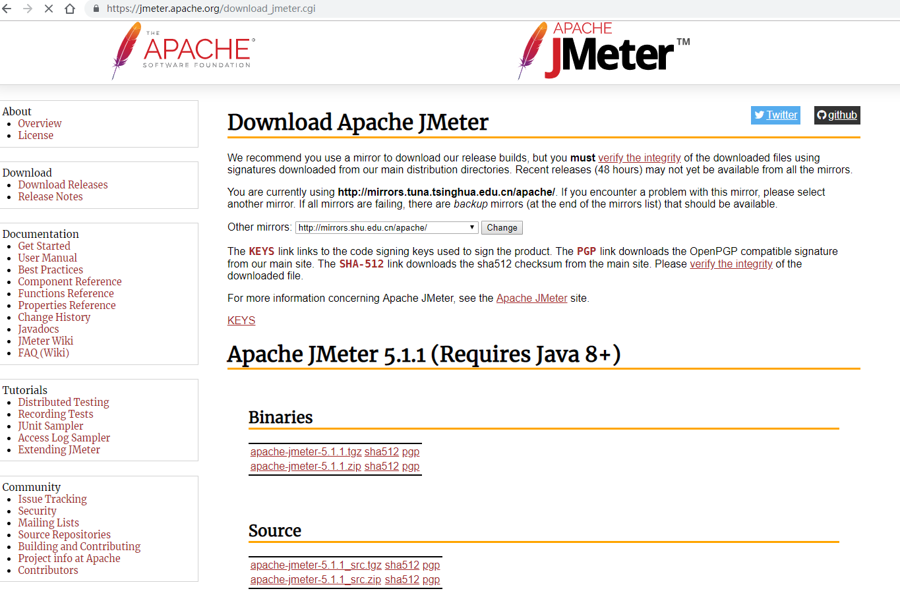The image size is (900, 595).
Task: Open the Twitter button
Action: tap(775, 115)
